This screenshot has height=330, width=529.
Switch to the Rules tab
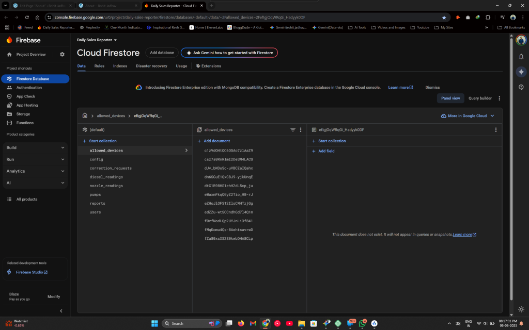pyautogui.click(x=99, y=66)
